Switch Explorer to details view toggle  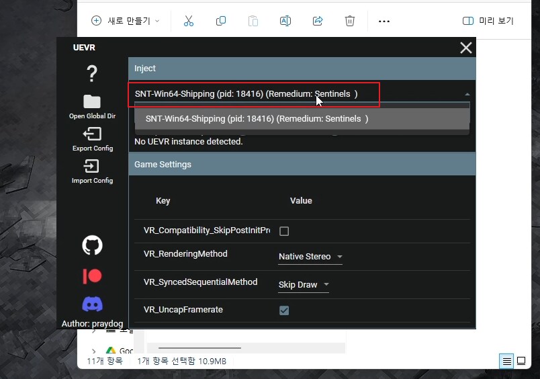pos(506,362)
